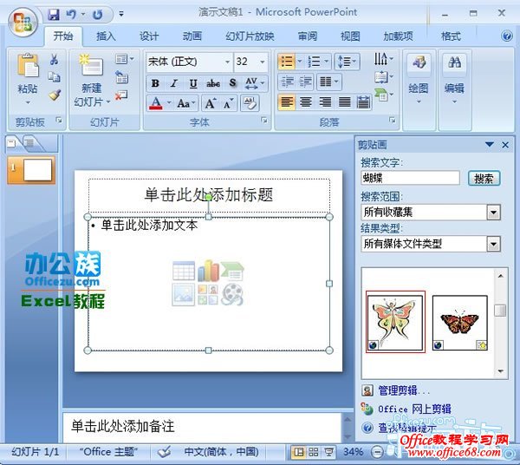Open the line spacing dropdown
Viewport: 520px width, 465px height.
[347, 62]
